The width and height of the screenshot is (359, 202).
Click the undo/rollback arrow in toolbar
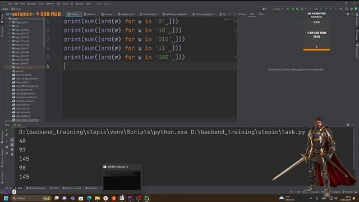click(340, 9)
